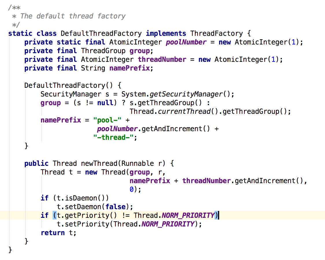Image resolution: width=325 pixels, height=260 pixels.
Task: Click the comment text 'The default thread factory'
Action: coord(73,16)
